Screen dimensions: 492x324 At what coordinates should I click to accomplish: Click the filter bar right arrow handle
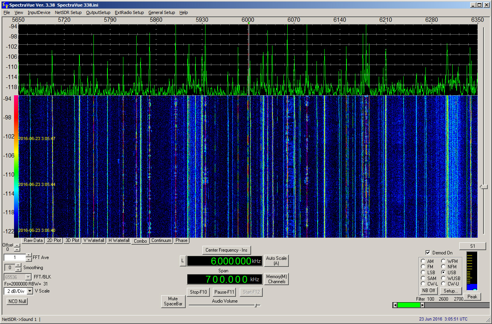(423, 305)
